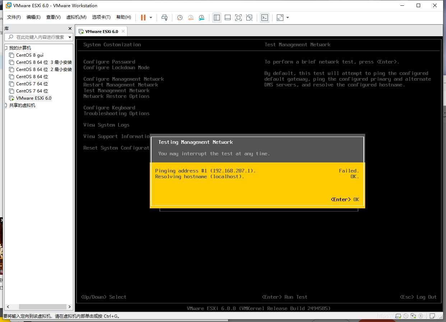Select Configure Keyboard
446x322 pixels.
pos(109,108)
